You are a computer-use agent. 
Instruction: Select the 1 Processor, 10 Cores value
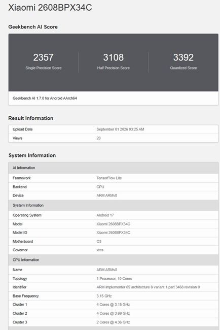114,278
